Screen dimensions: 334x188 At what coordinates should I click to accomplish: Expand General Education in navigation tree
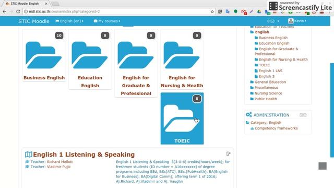point(270,82)
